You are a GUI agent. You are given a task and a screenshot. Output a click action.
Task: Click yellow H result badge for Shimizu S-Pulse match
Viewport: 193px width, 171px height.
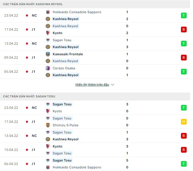[x=184, y=122]
